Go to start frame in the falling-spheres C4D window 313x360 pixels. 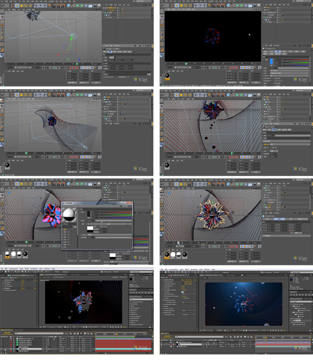point(203,157)
